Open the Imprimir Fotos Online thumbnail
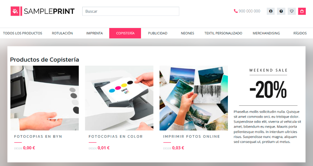 click(194, 98)
